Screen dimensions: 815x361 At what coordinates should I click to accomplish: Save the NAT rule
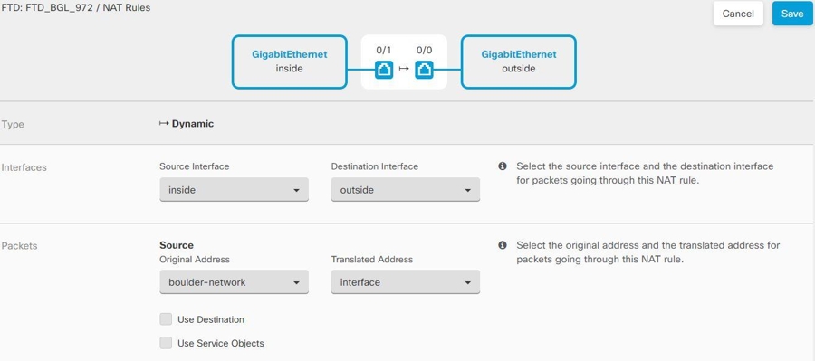pos(792,14)
